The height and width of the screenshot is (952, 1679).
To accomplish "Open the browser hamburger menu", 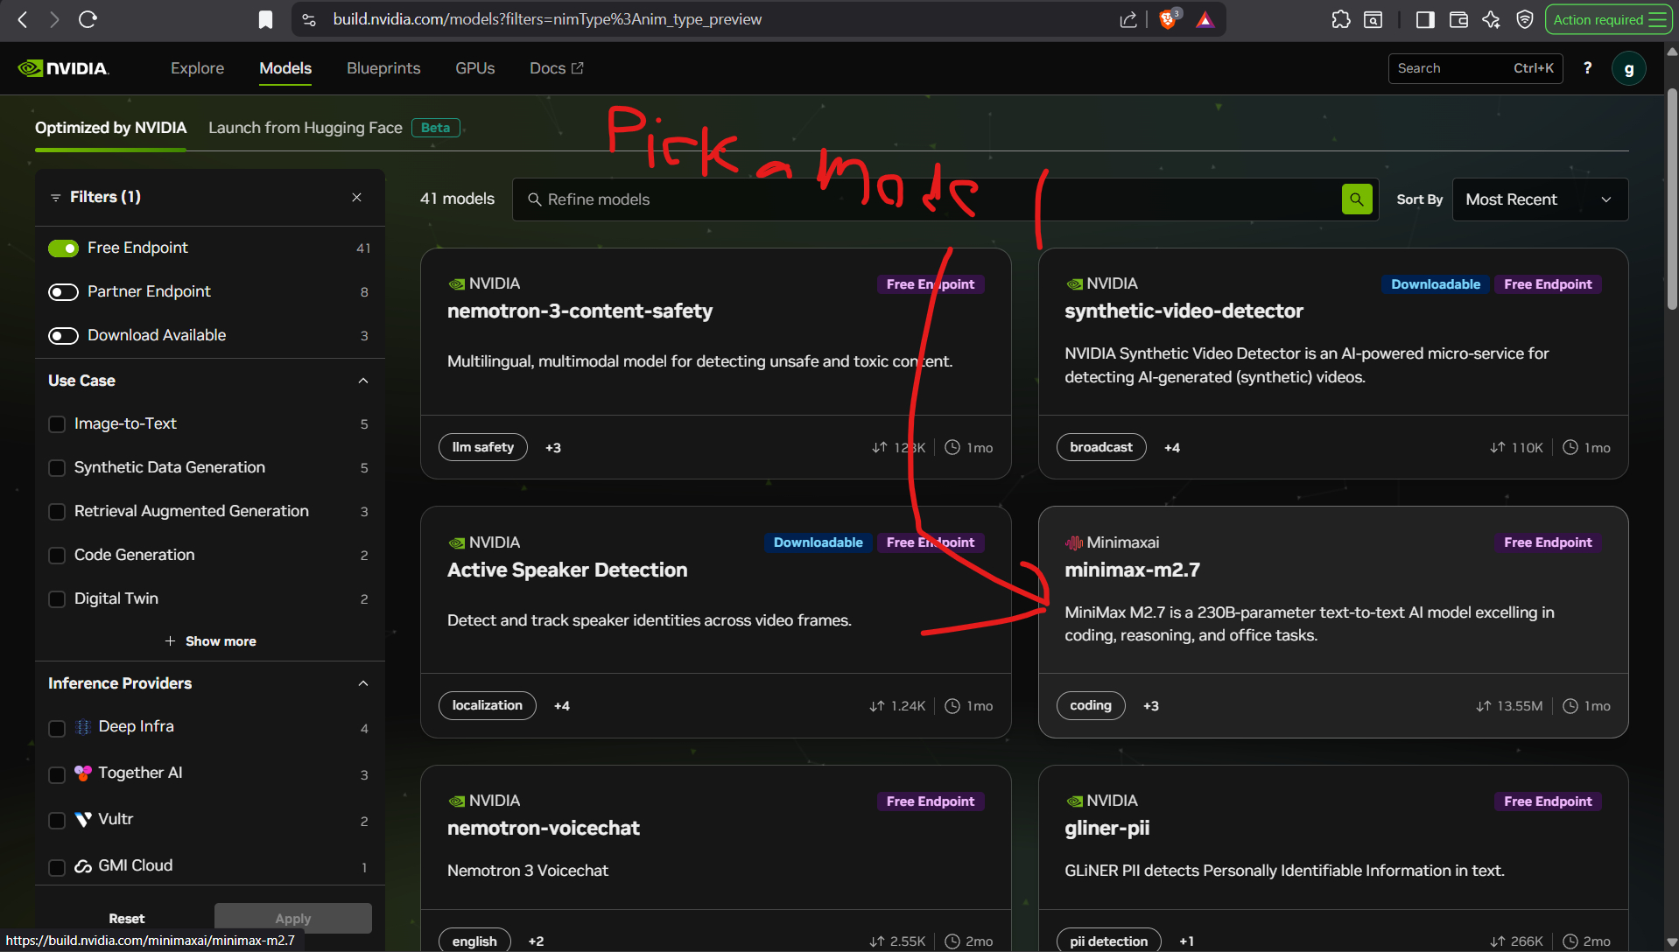I will pos(1657,19).
